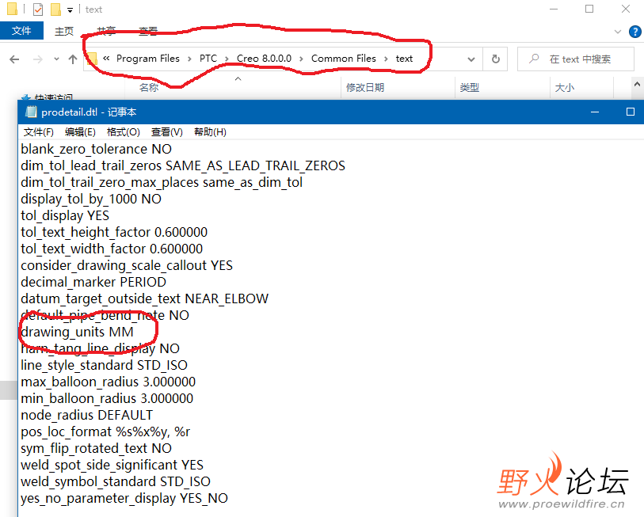Click the pos_loc_format line
The height and width of the screenshot is (517, 644).
105,431
